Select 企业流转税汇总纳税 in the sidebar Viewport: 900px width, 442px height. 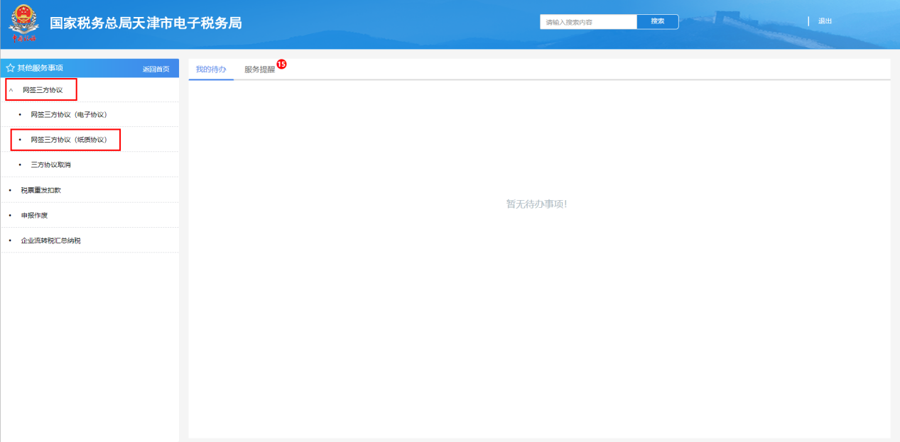tap(50, 241)
